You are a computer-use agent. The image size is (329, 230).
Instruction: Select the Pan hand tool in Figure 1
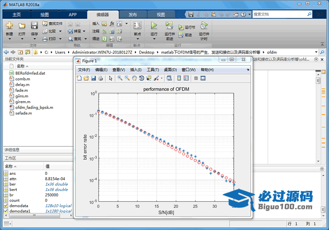(x=134, y=78)
